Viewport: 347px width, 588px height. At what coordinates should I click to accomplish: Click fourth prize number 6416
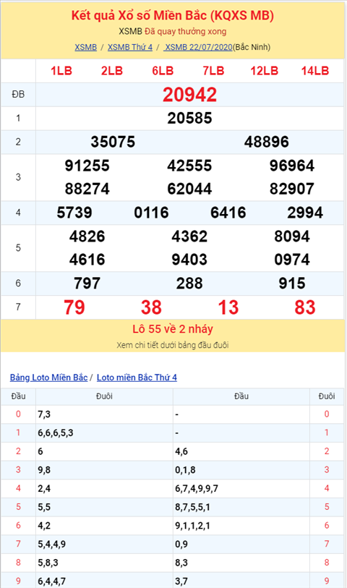coord(228,213)
